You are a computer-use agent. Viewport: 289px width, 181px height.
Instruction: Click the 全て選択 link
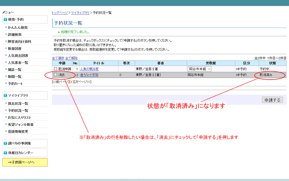(x=58, y=58)
